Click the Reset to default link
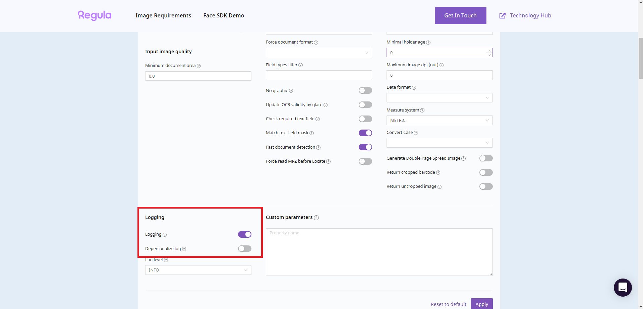Image resolution: width=643 pixels, height=309 pixels. tap(448, 304)
